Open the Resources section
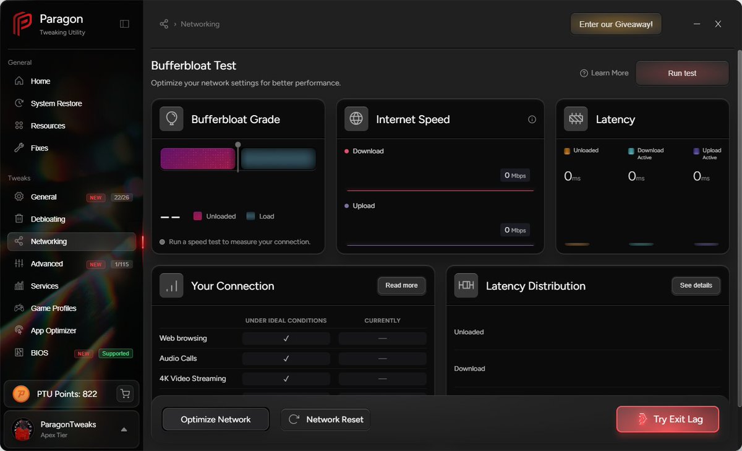 pyautogui.click(x=72, y=126)
